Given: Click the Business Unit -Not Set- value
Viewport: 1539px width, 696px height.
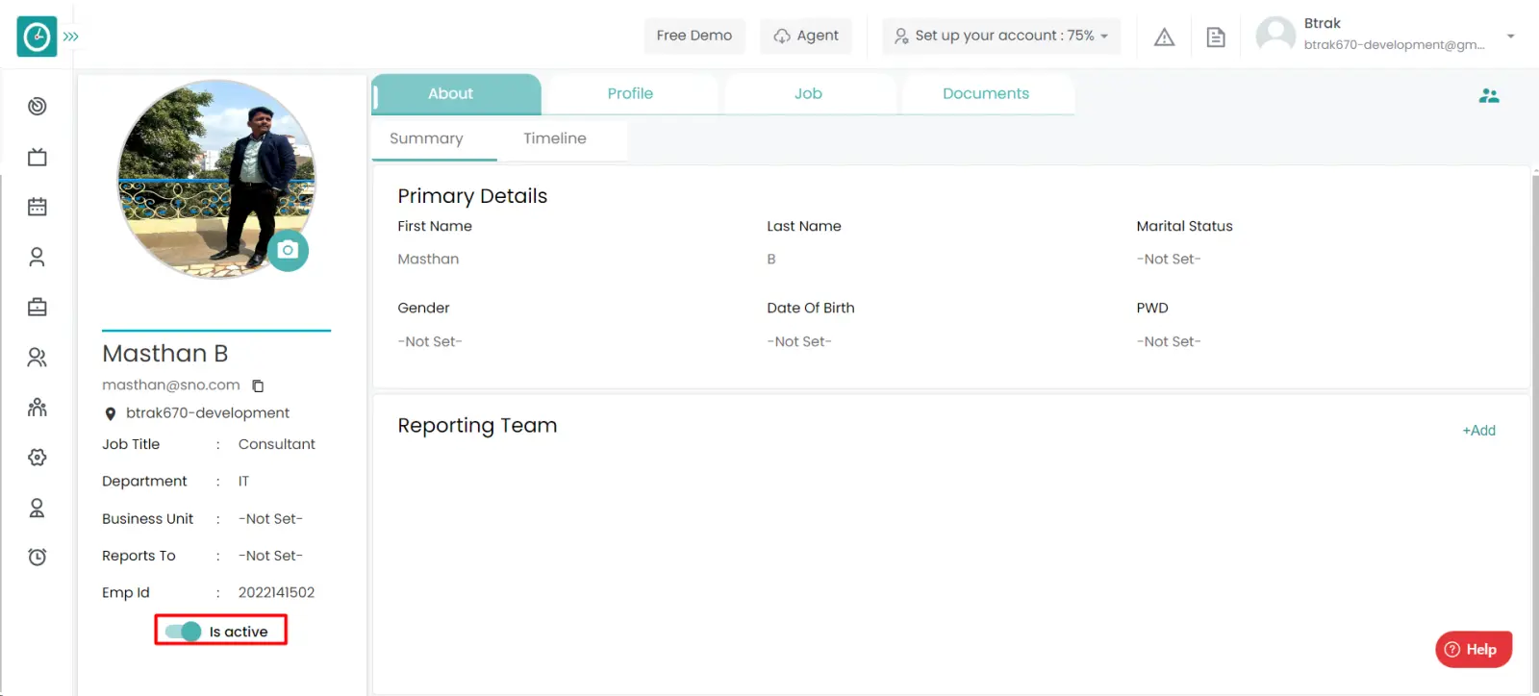Looking at the screenshot, I should (x=270, y=518).
